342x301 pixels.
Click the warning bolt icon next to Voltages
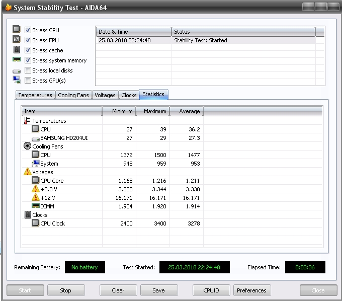point(28,172)
